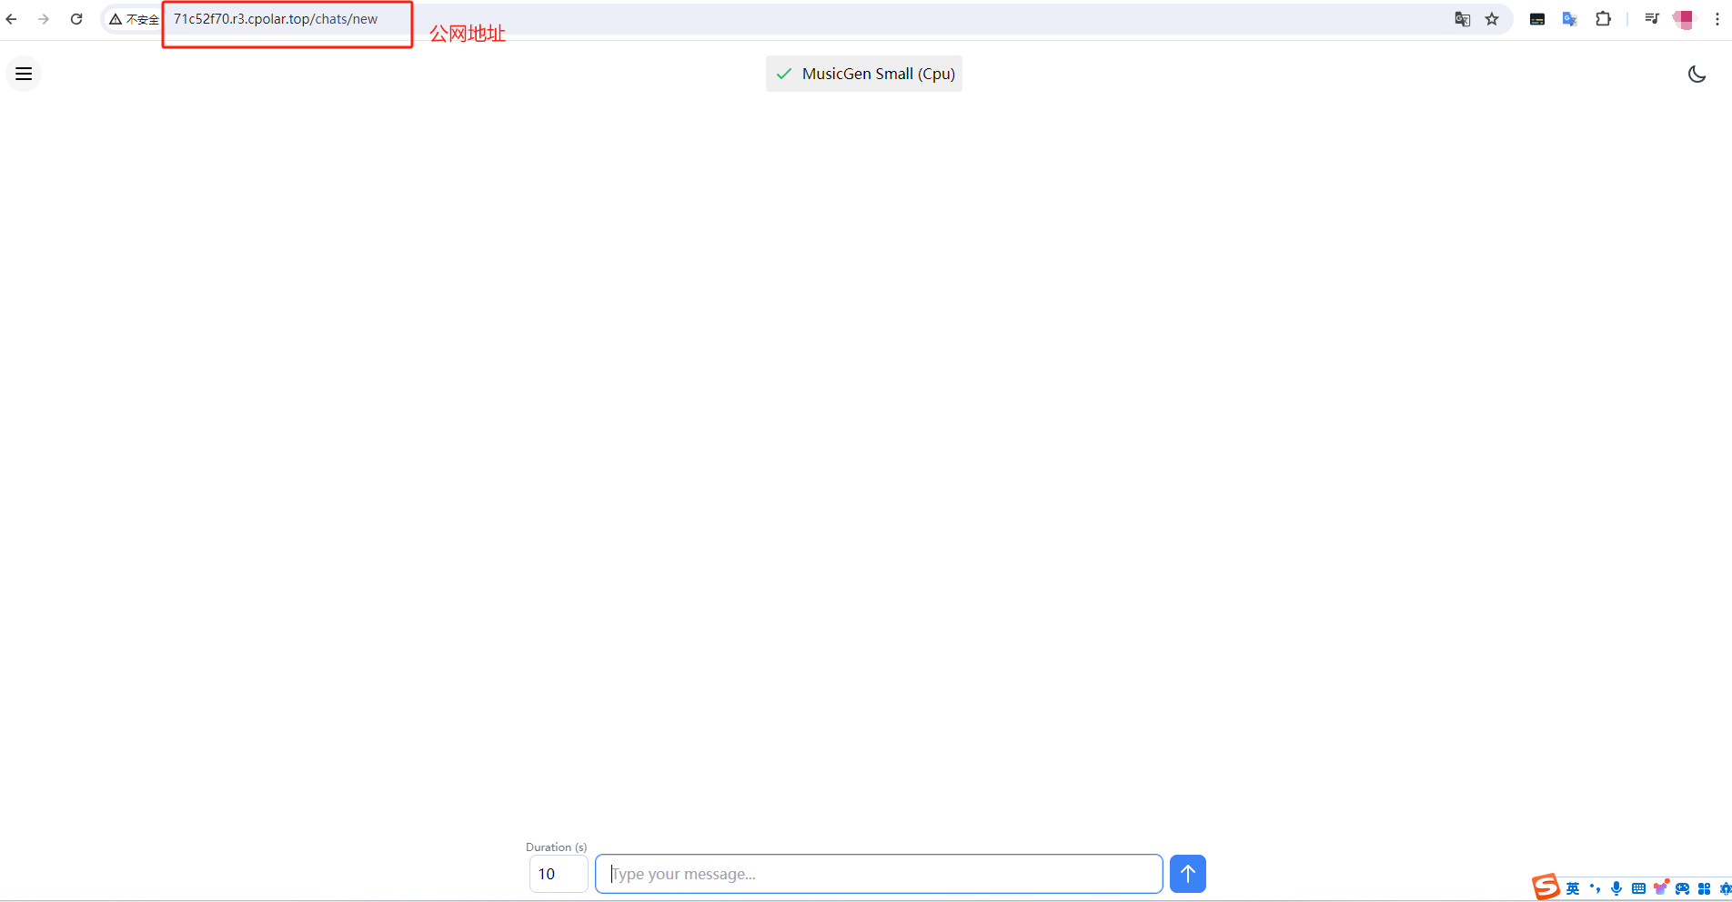Screen dimensions: 1732x902
Task: Focus the 'Type your message...' input box
Action: click(x=879, y=874)
